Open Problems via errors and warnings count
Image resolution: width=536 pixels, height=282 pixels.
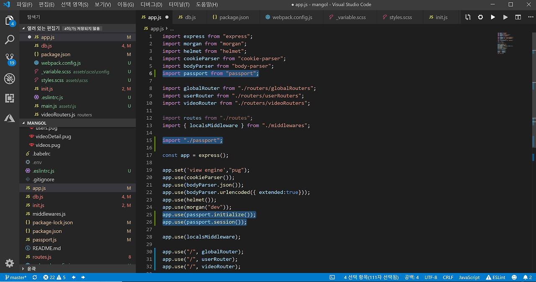pyautogui.click(x=54, y=277)
